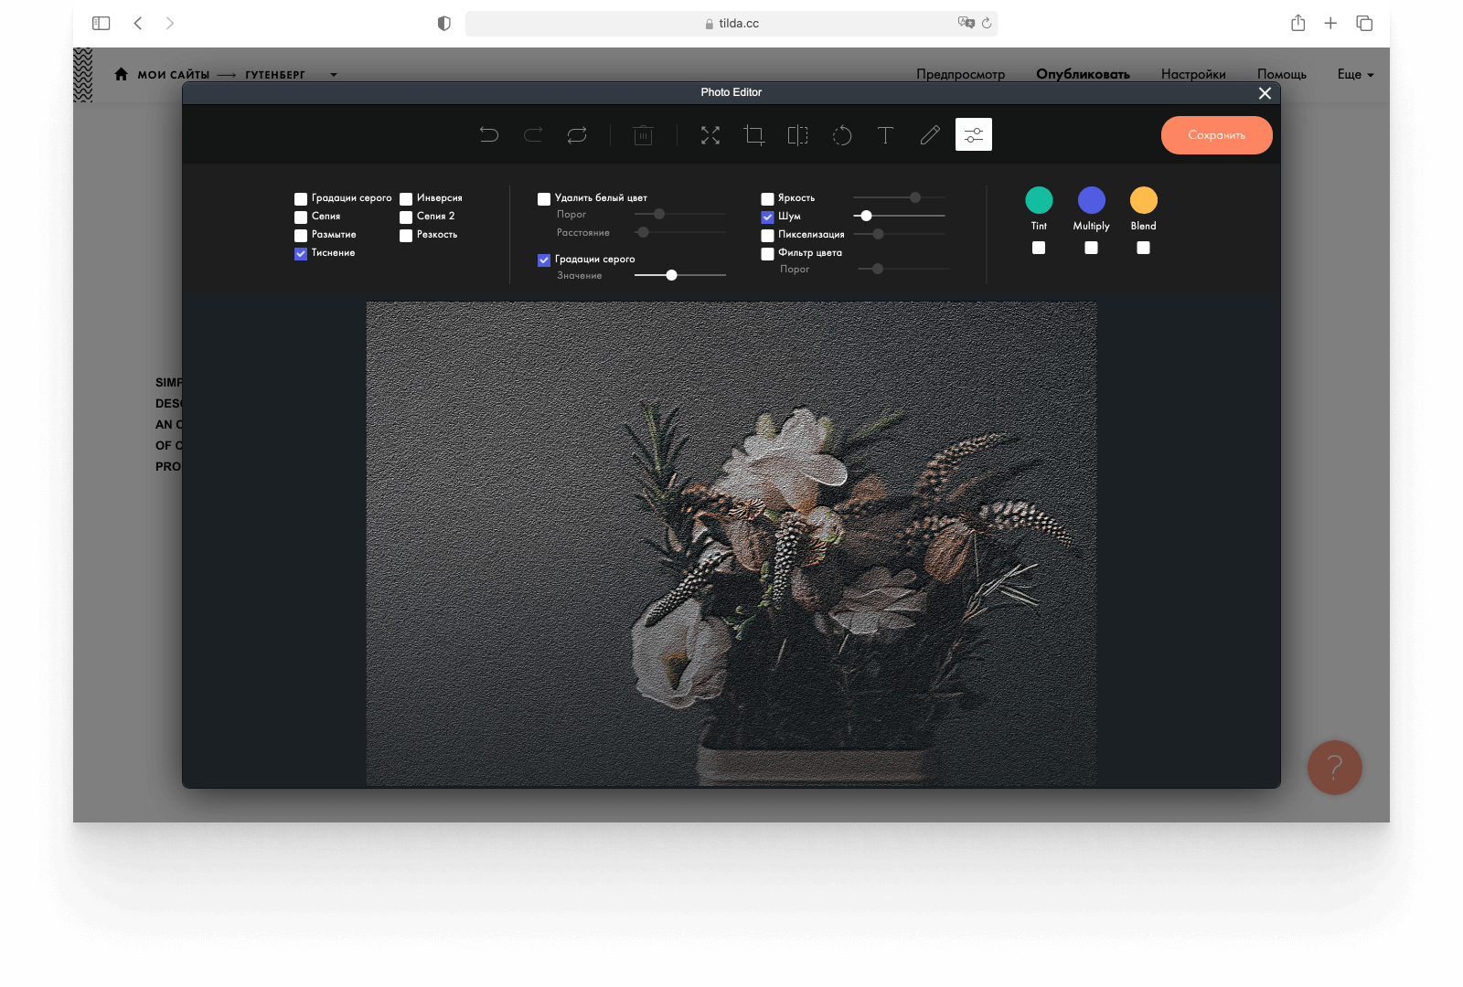Redo the edit in Photo Editor
1463x987 pixels.
coord(533,135)
